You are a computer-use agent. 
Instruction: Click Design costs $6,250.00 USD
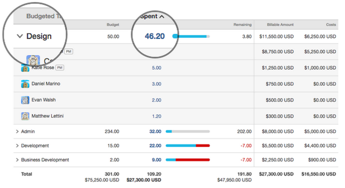click(x=320, y=37)
